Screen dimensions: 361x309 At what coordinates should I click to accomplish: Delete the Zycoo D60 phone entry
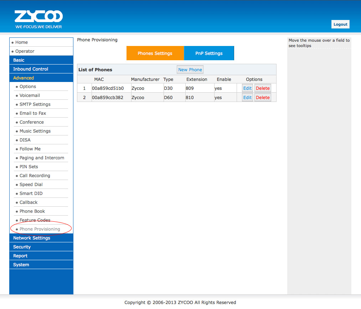point(263,97)
